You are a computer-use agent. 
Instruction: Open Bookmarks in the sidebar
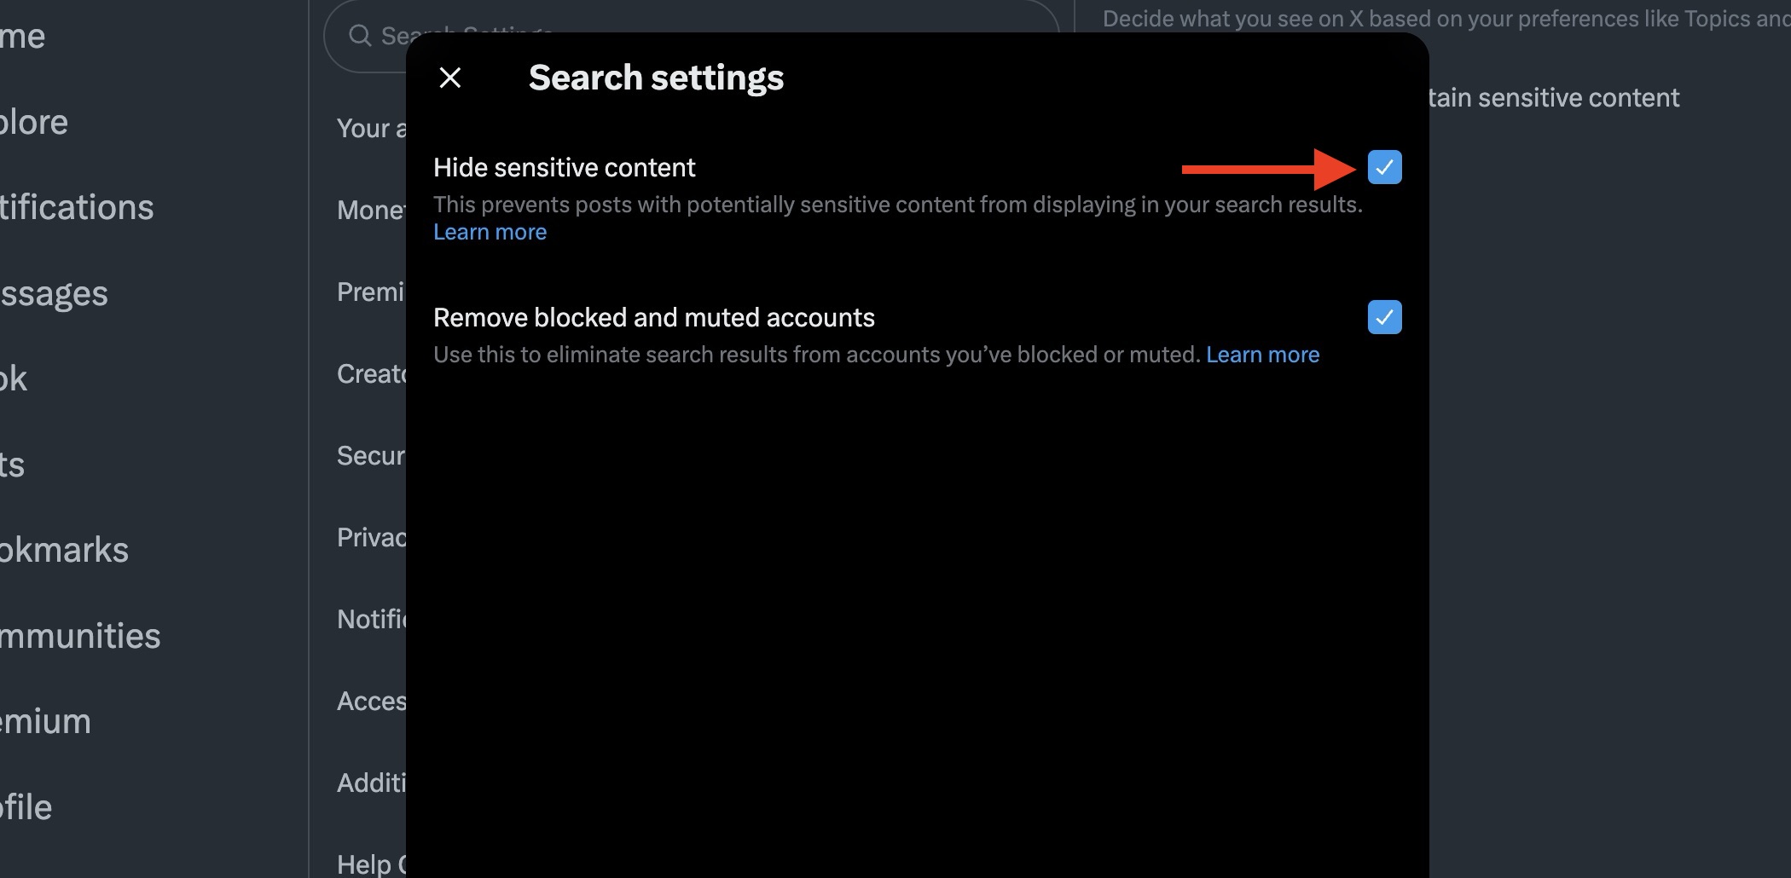tap(64, 549)
